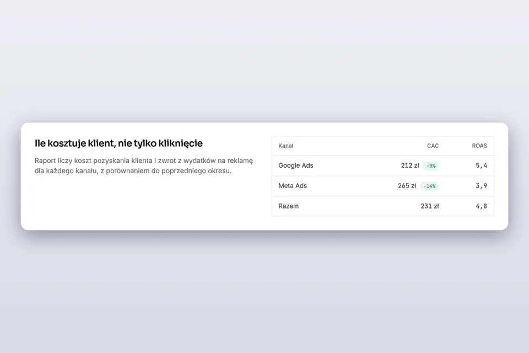
Task: Click the "3,9" ROAS value
Action: pyautogui.click(x=482, y=186)
